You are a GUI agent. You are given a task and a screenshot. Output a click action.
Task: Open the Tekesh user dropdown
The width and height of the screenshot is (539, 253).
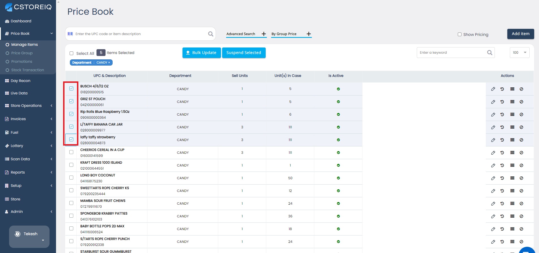[x=29, y=237]
